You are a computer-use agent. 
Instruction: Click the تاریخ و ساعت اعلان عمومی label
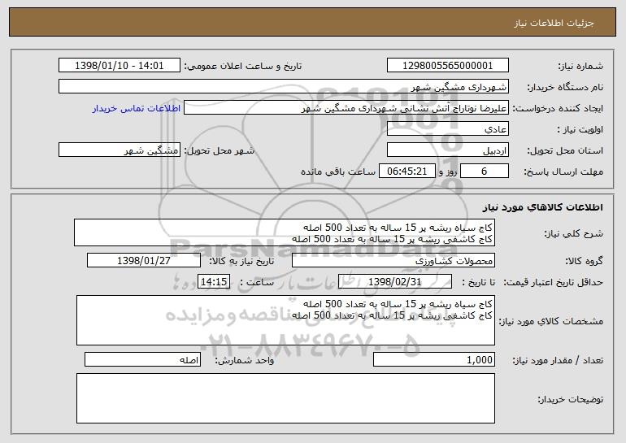click(243, 66)
